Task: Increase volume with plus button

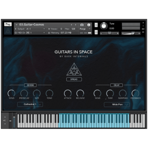Action: tap(139, 33)
